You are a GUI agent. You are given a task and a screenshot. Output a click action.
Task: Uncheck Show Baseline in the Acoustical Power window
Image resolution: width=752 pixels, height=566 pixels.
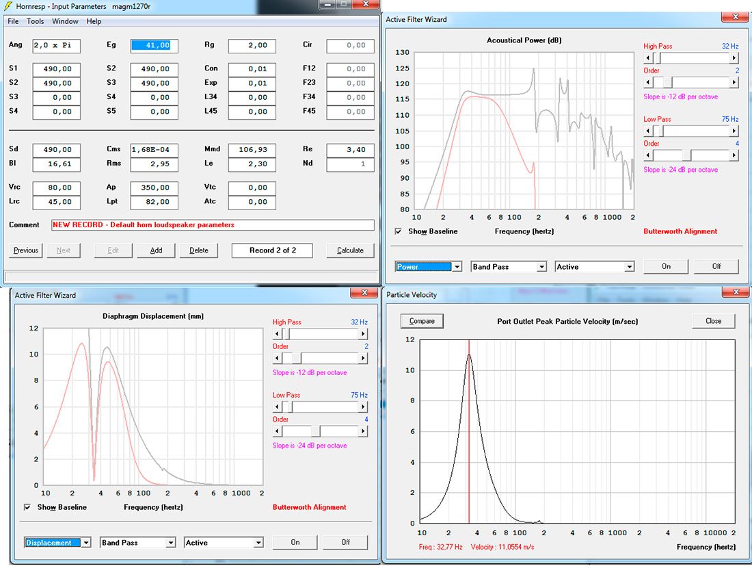coord(399,231)
